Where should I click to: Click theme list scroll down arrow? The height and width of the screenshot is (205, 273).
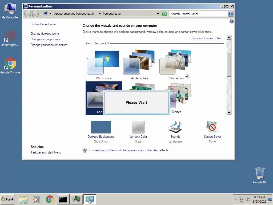point(229,113)
